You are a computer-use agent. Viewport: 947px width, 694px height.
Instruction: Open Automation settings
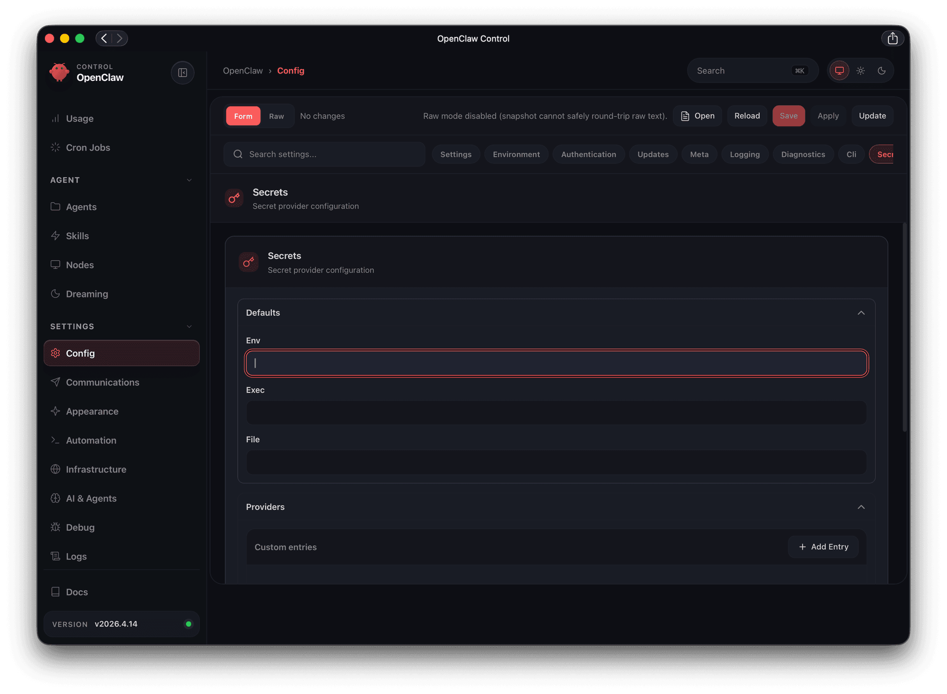coord(121,440)
